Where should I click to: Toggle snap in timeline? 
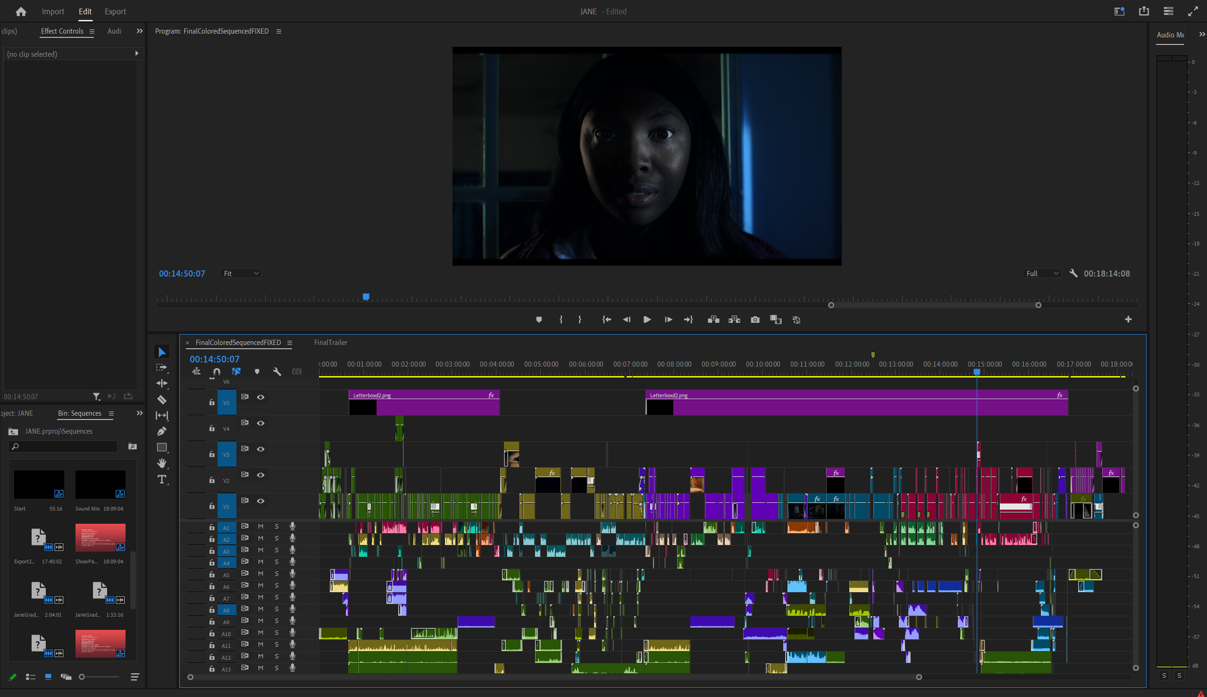click(216, 372)
